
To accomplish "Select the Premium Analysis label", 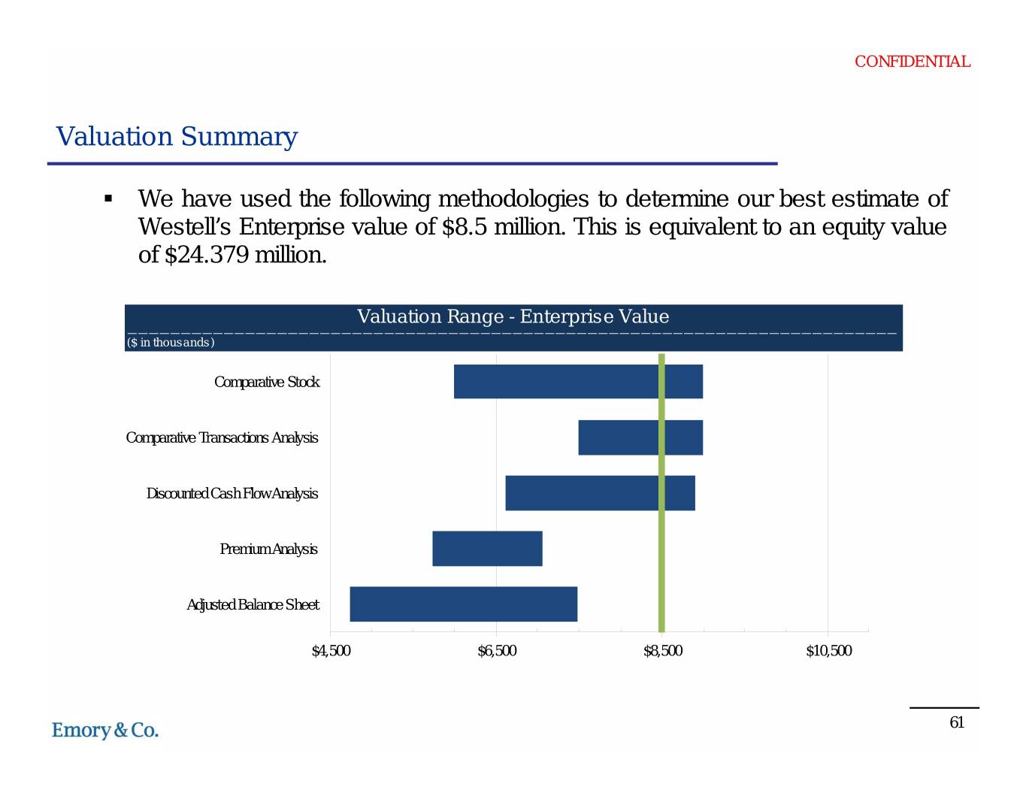I will [268, 549].
